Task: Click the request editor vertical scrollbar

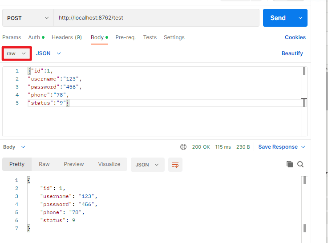Action: coord(304,101)
